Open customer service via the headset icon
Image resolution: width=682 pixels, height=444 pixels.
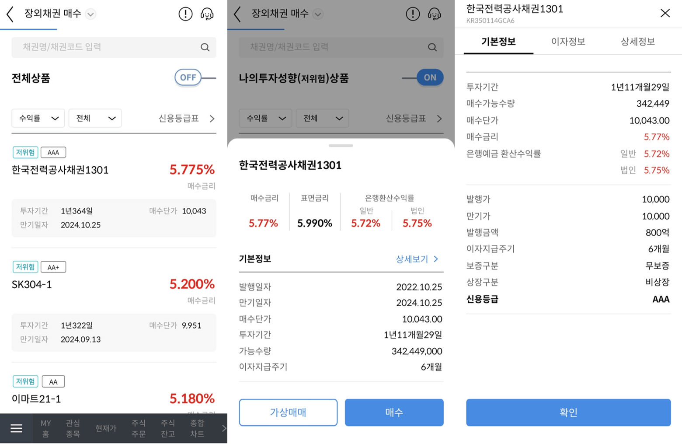point(207,14)
